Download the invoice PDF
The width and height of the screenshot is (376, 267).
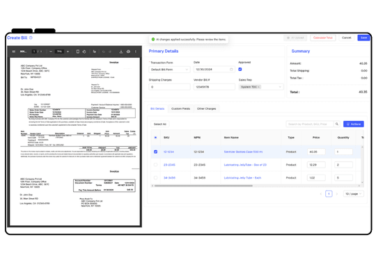121,51
